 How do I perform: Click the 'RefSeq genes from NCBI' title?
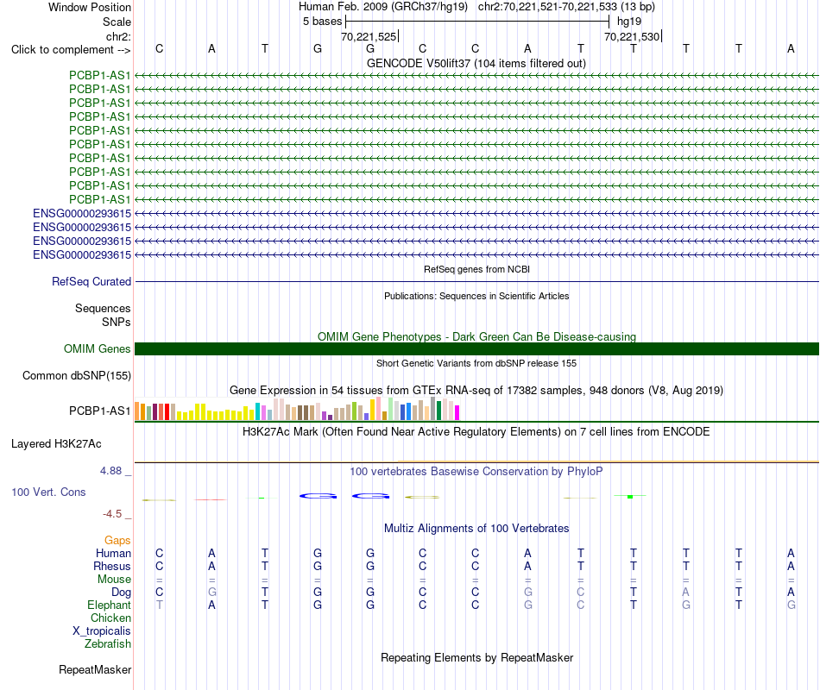point(476,269)
